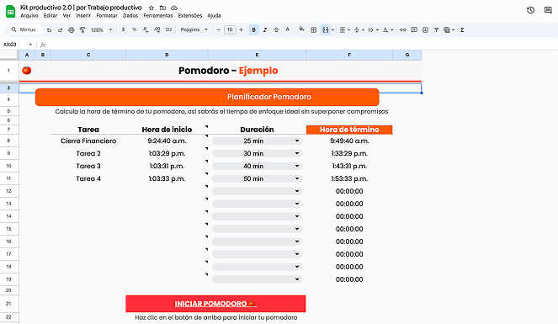Viewport: 558px width, 324px height.
Task: Open the Formatar menu
Action: pos(107,16)
